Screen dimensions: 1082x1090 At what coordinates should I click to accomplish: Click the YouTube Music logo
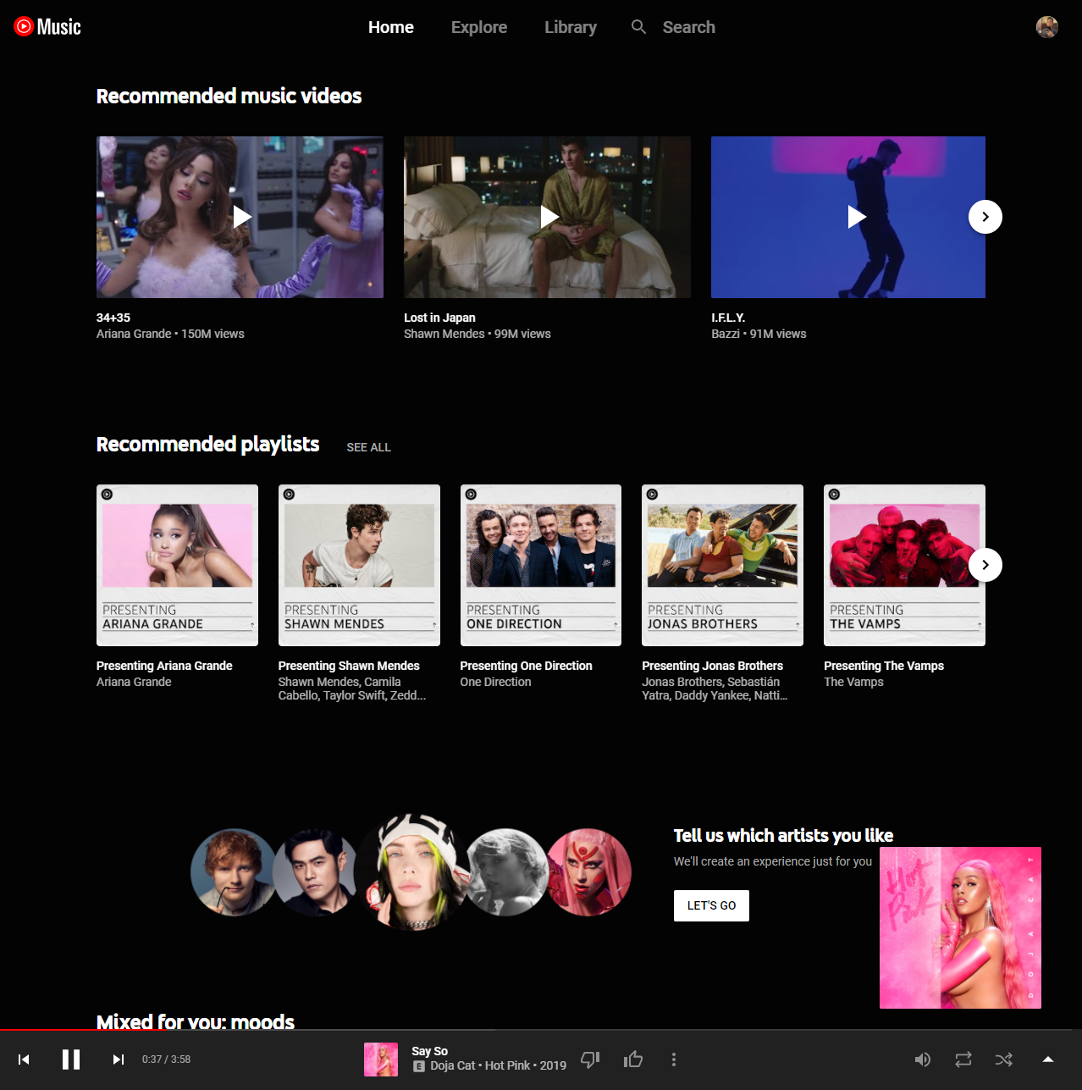point(47,27)
